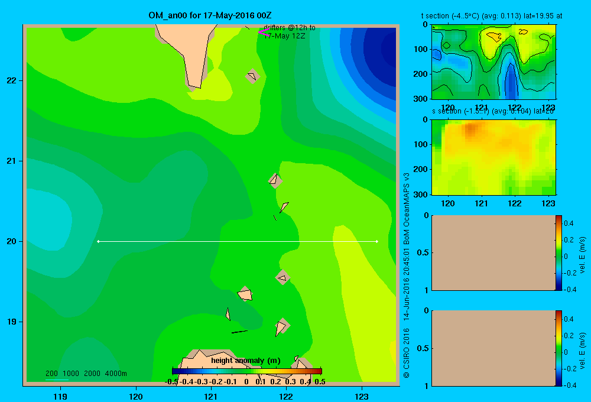Click the lower empty velocity section panel
The image size is (591, 402).
coord(493,348)
